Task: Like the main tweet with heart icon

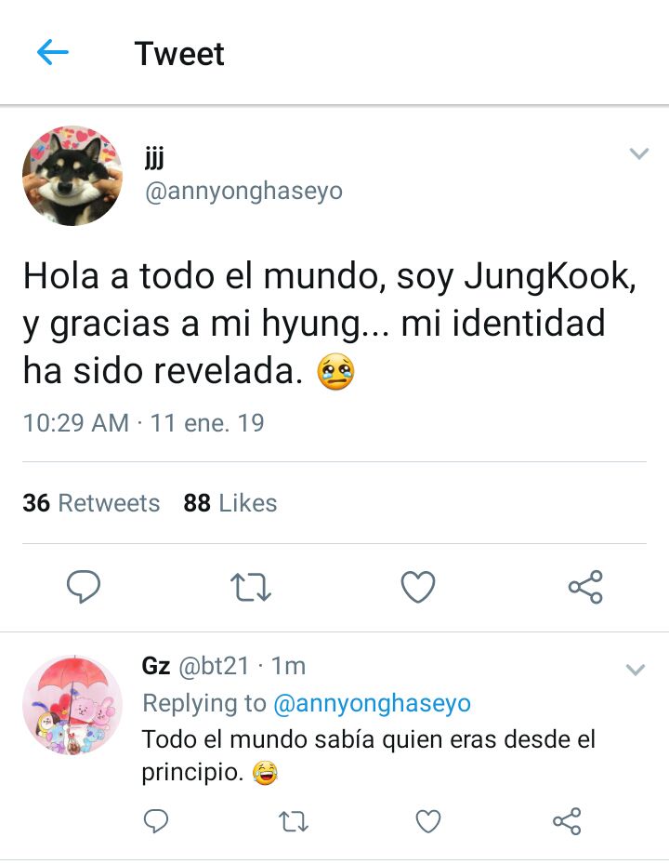Action: pos(418,586)
